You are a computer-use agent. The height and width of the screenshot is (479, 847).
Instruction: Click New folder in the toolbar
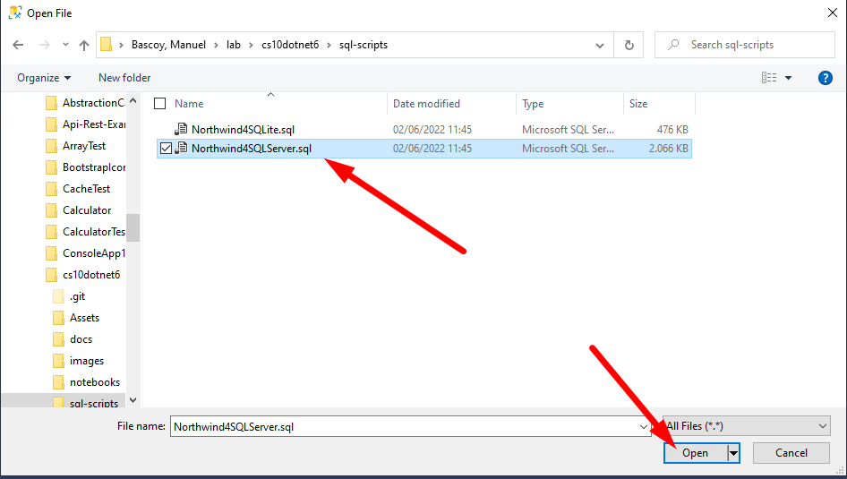tap(124, 78)
